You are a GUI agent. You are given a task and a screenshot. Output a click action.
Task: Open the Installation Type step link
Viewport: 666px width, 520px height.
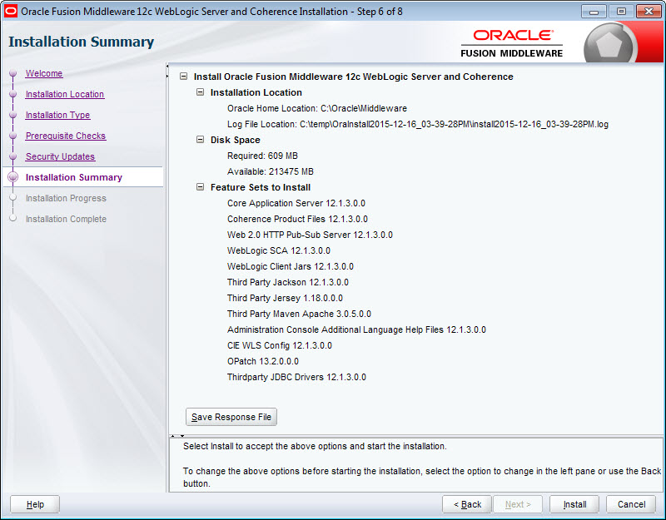point(57,115)
